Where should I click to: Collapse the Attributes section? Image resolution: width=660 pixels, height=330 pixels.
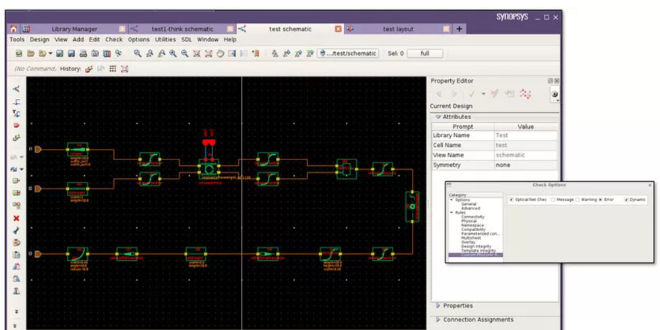coord(438,117)
